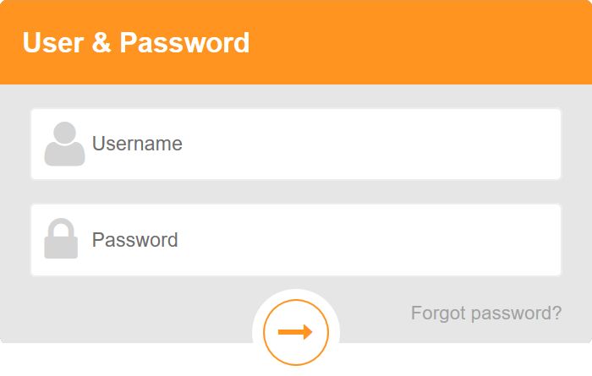
Task: Click empty area of the Username box
Action: click(x=370, y=144)
